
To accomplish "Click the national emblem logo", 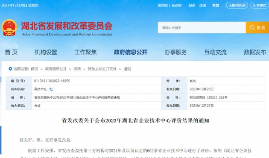I will [x=9, y=28].
